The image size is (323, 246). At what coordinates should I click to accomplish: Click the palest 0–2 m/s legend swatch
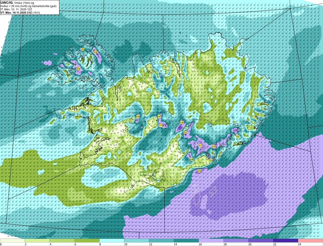[x=12, y=240]
